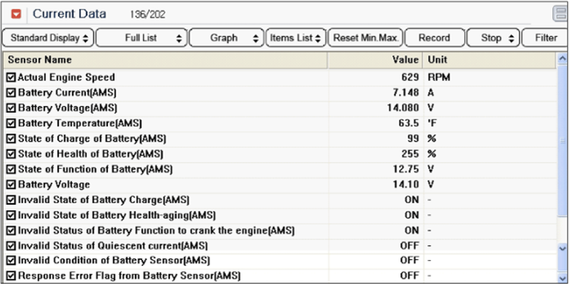Uncheck State of Health of Battery(AMS)
Screen dimensions: 569x284
click(x=11, y=154)
